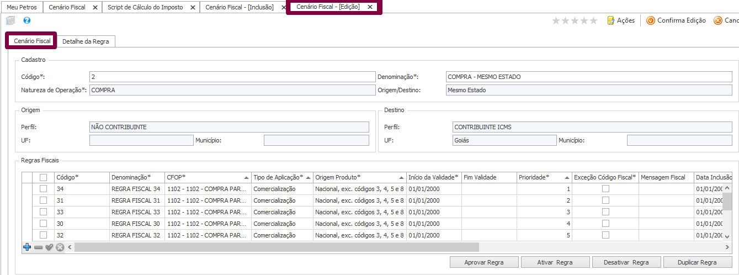
Task: Click the Código field containing 2
Action: point(232,77)
